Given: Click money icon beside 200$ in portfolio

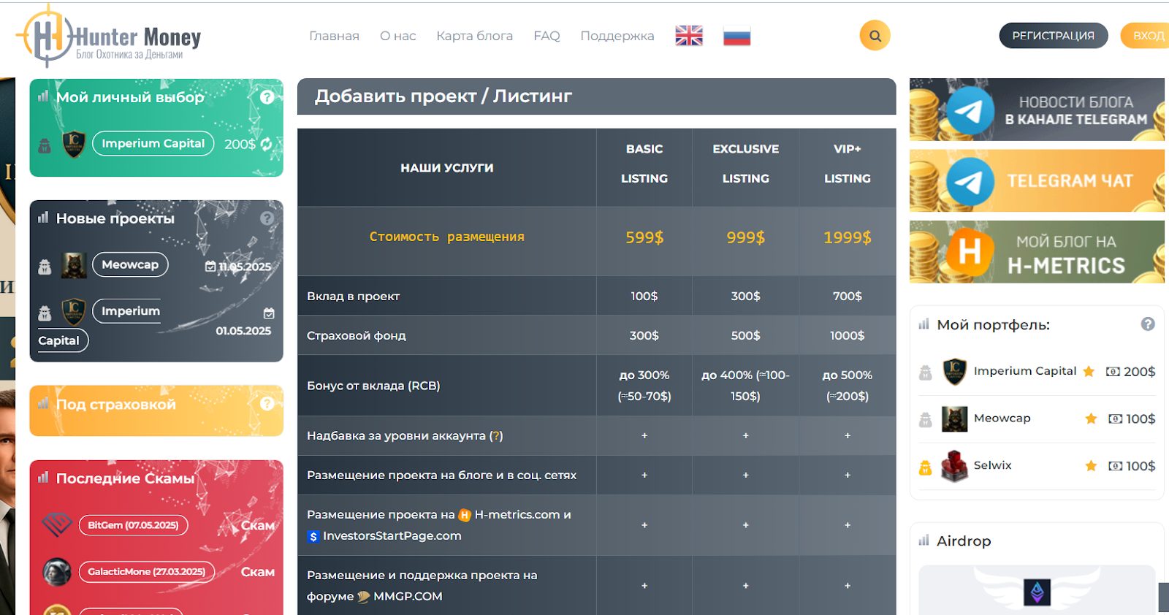Looking at the screenshot, I should click(x=1113, y=372).
